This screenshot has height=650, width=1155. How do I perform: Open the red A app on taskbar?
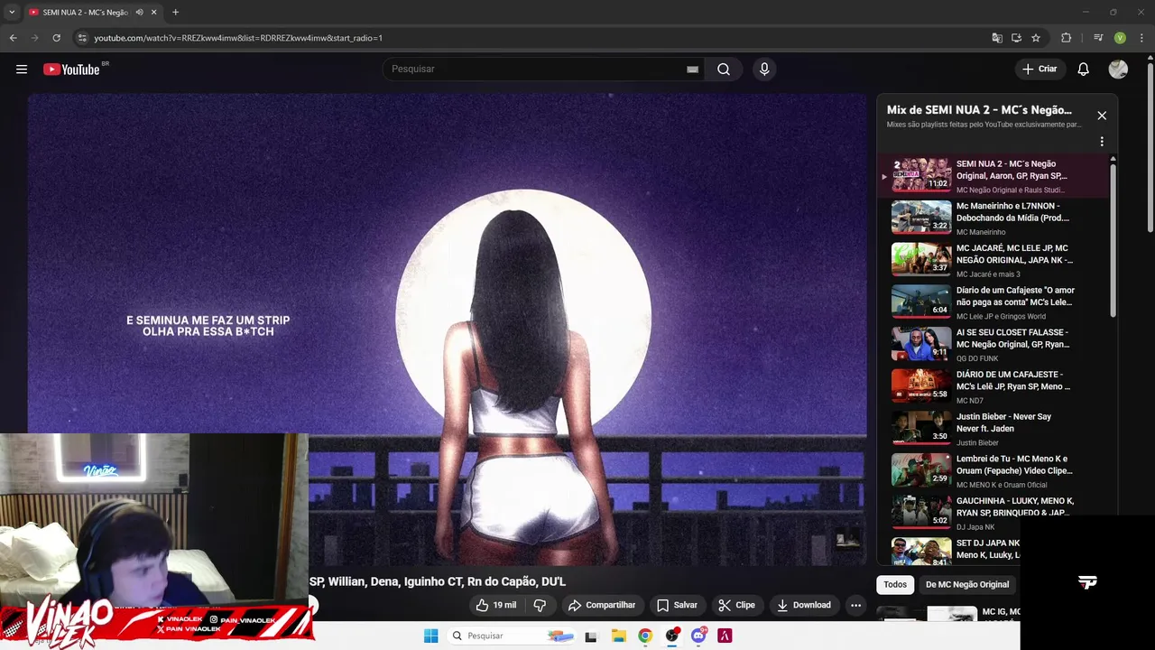click(x=725, y=636)
